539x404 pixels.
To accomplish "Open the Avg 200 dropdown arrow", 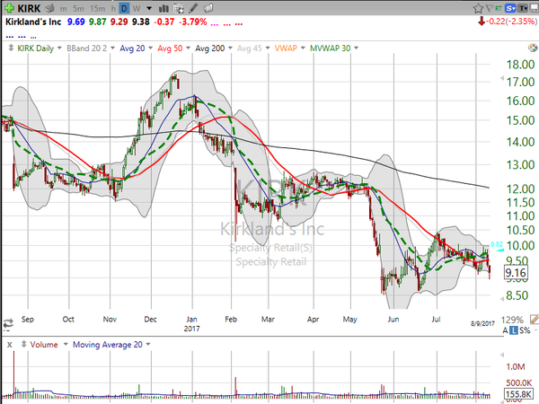I will (230, 48).
